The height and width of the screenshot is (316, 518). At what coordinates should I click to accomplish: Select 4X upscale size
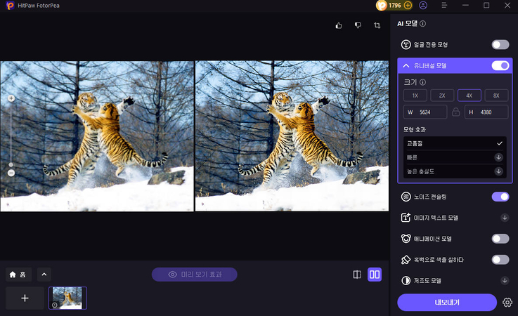(x=469, y=96)
